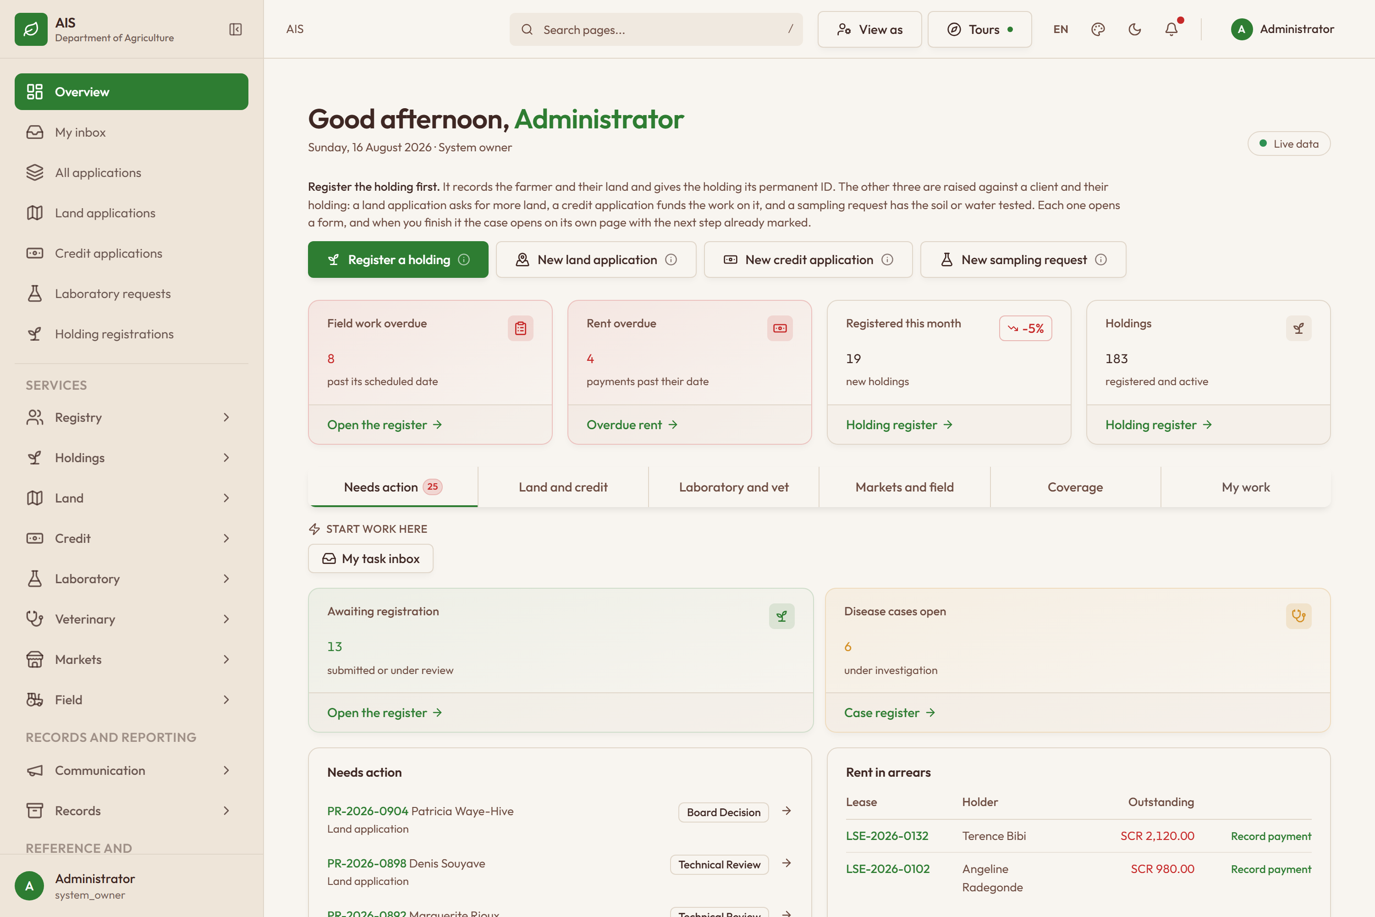The width and height of the screenshot is (1375, 917).
Task: Follow the Overdue rent link
Action: 632,425
